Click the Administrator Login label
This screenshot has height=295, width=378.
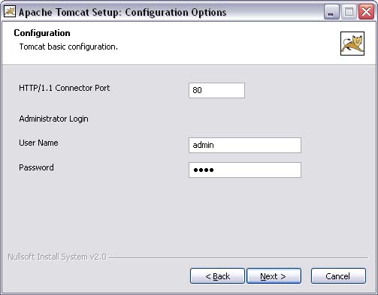click(x=53, y=119)
